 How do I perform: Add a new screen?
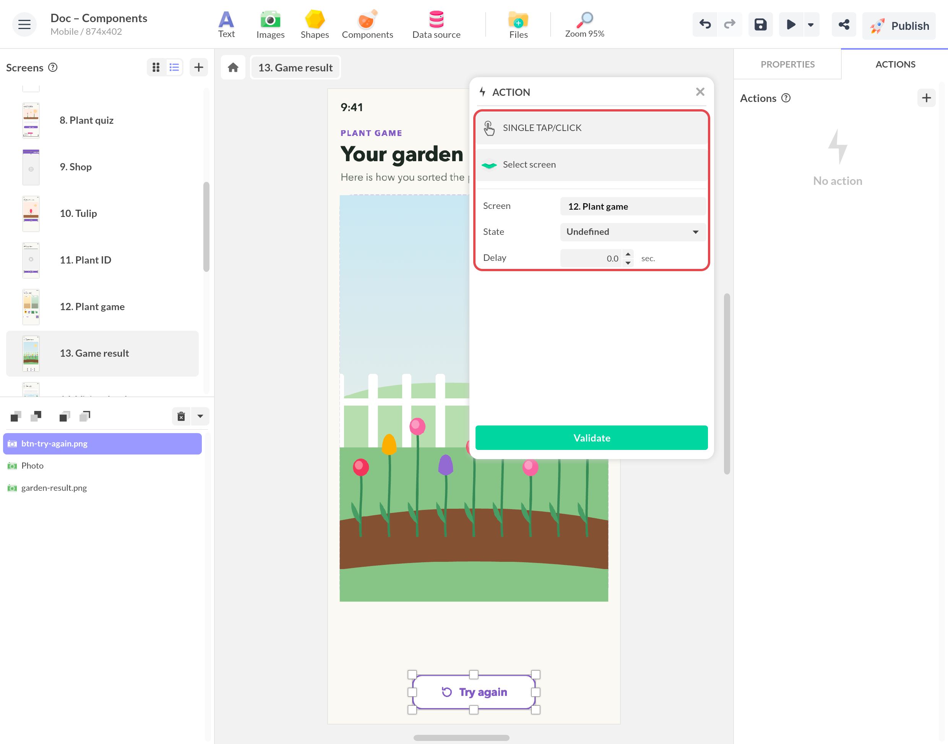pyautogui.click(x=199, y=67)
